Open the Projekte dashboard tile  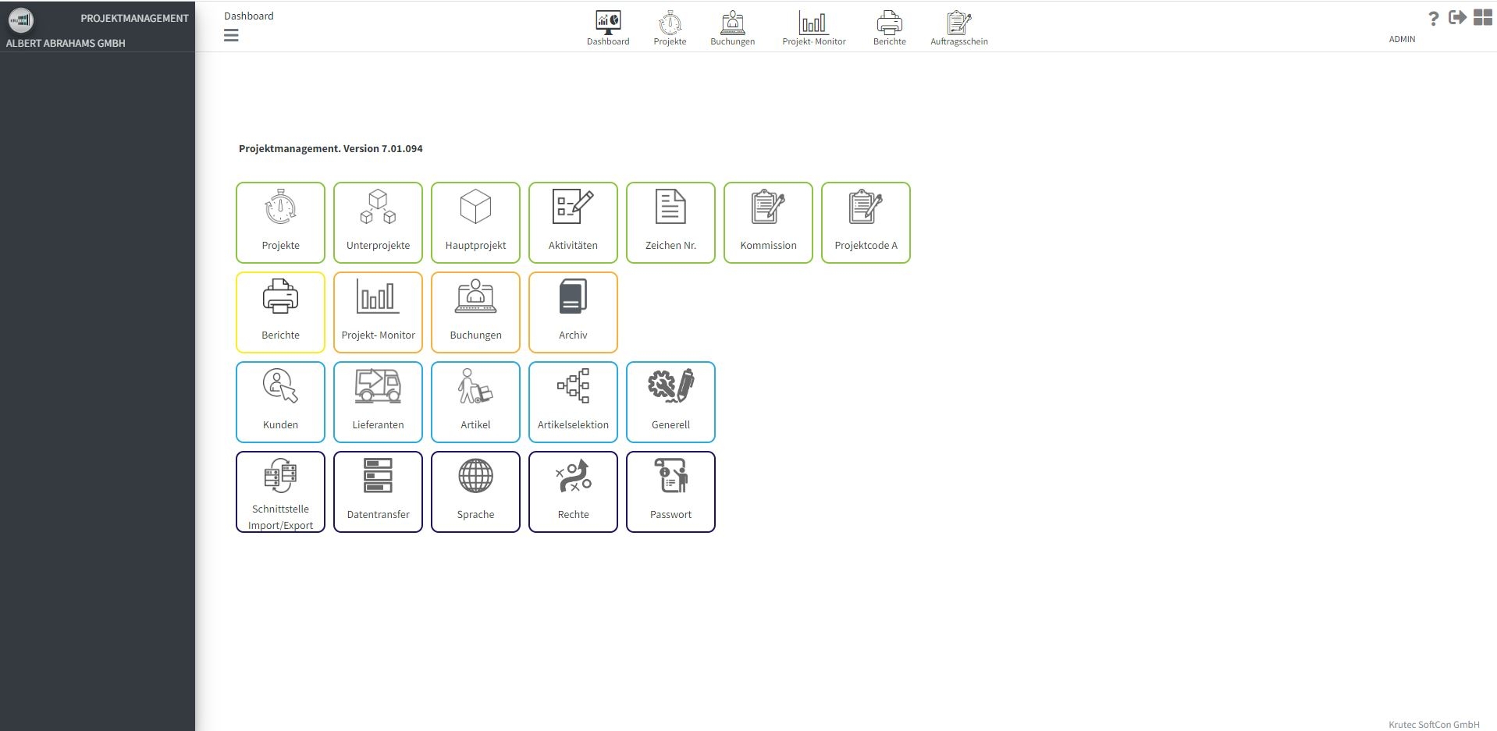(280, 222)
